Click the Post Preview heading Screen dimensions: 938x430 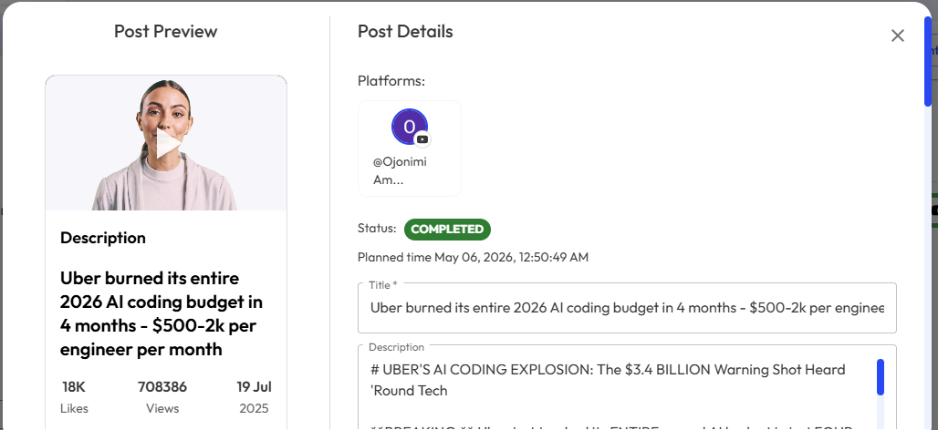point(166,31)
